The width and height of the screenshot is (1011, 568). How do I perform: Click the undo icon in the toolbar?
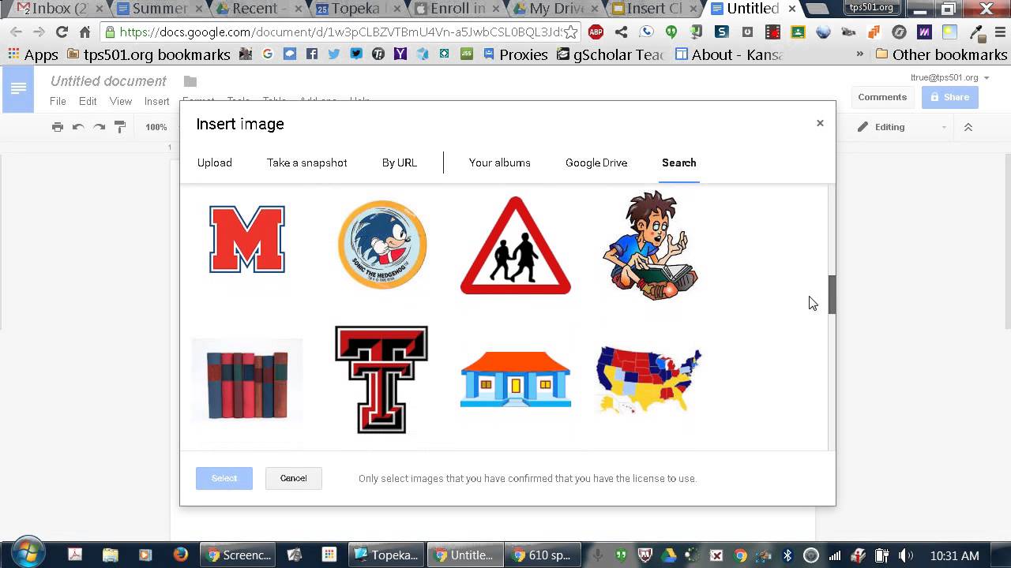pyautogui.click(x=78, y=127)
